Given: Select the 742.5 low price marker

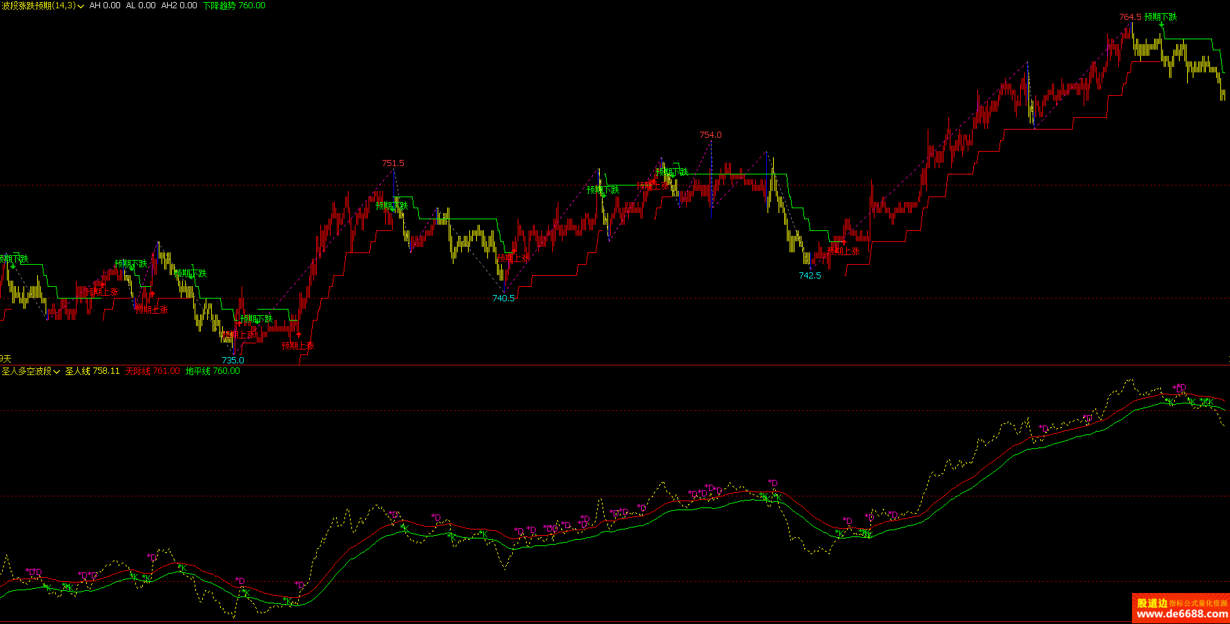Looking at the screenshot, I should tap(810, 276).
